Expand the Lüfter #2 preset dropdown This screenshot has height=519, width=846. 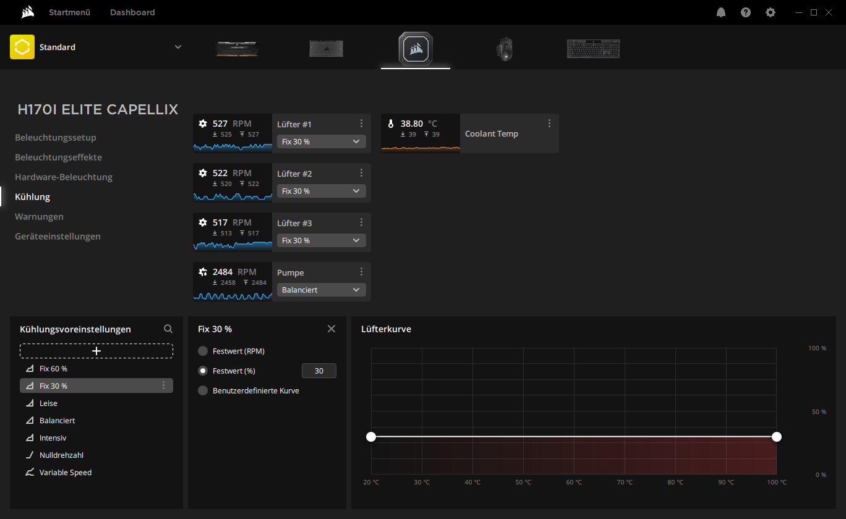tap(321, 191)
